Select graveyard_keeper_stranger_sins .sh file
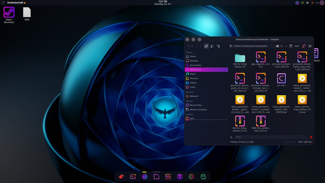Image resolution: width=325 pixels, height=183 pixels. coord(261,82)
